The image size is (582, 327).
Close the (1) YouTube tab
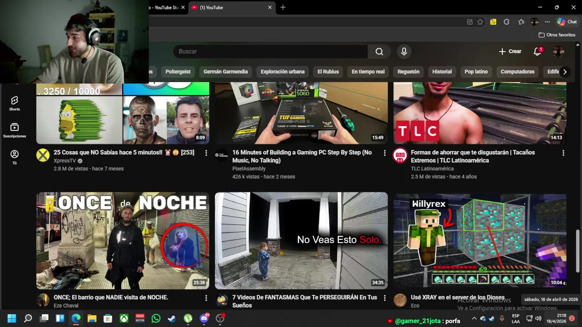(x=270, y=7)
